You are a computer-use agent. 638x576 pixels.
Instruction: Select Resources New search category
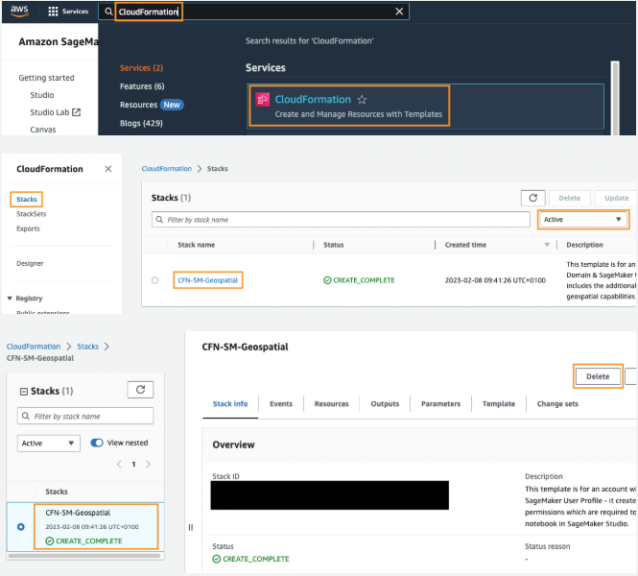(152, 105)
